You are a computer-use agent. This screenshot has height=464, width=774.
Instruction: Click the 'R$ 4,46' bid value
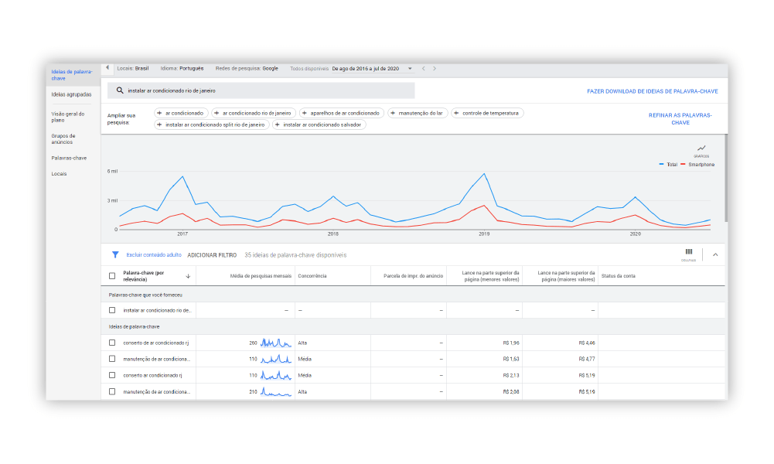586,343
